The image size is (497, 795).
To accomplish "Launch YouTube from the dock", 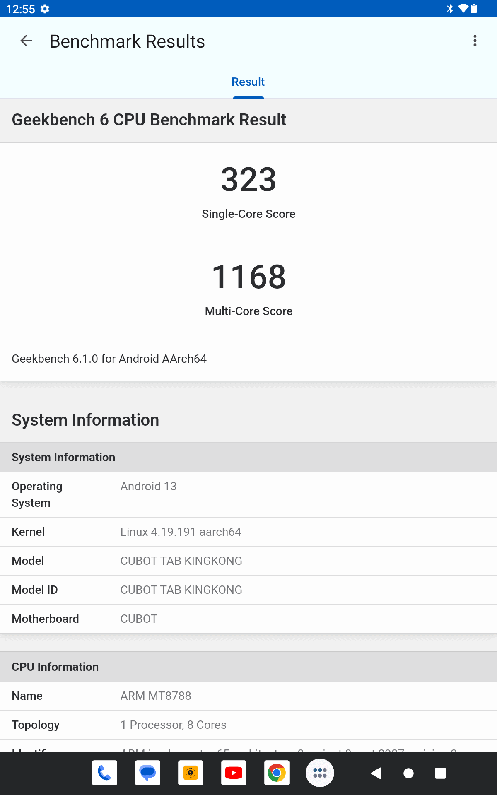I will coord(234,773).
